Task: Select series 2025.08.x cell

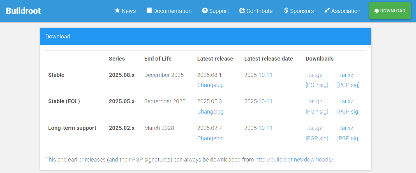Action: click(122, 75)
